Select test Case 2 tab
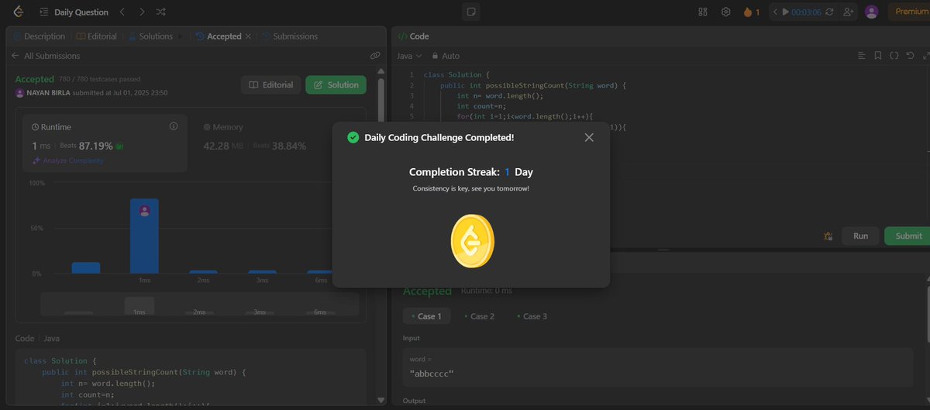930x410 pixels. [479, 316]
